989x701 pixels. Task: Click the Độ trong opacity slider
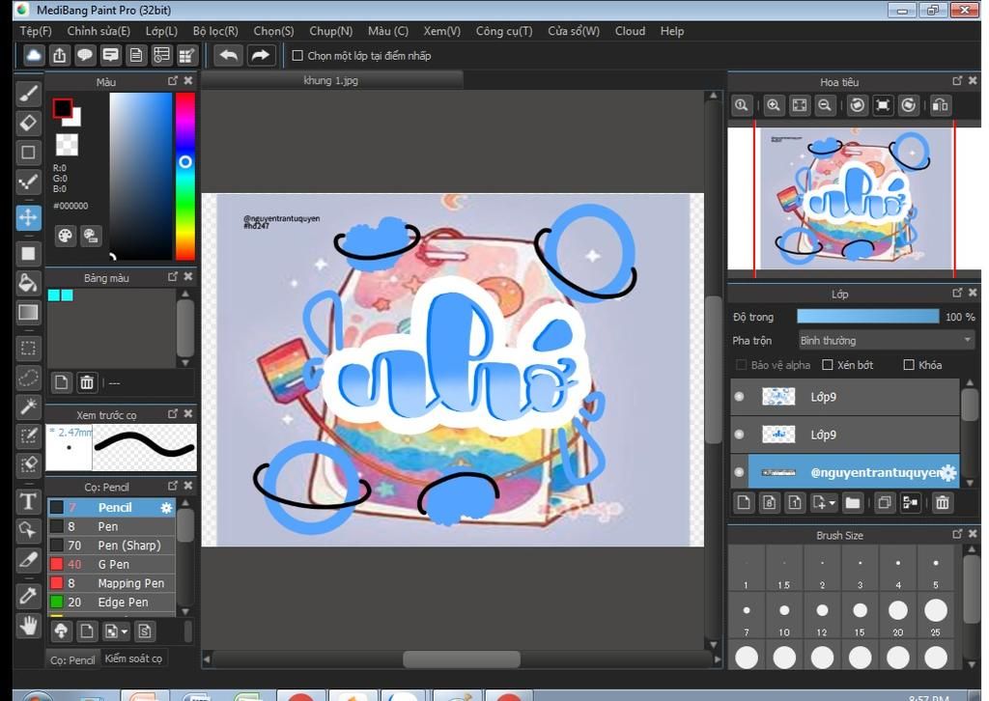pyautogui.click(x=868, y=317)
